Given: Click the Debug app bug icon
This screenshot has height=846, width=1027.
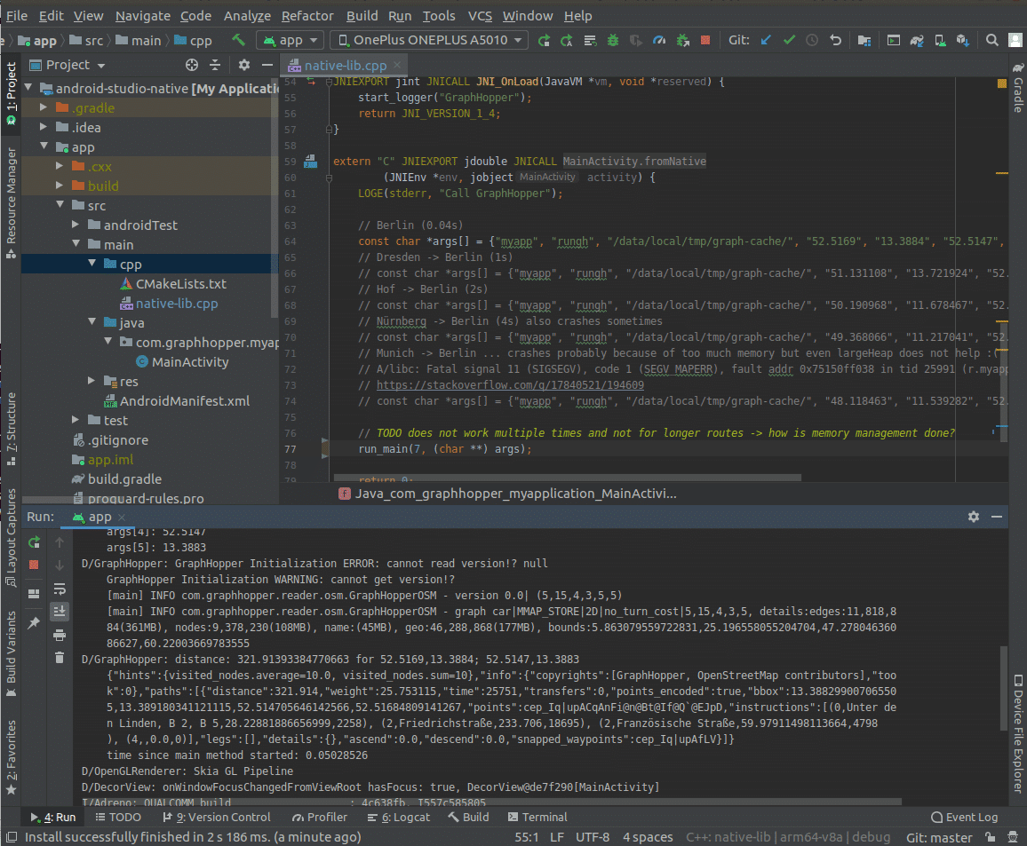Looking at the screenshot, I should 613,40.
